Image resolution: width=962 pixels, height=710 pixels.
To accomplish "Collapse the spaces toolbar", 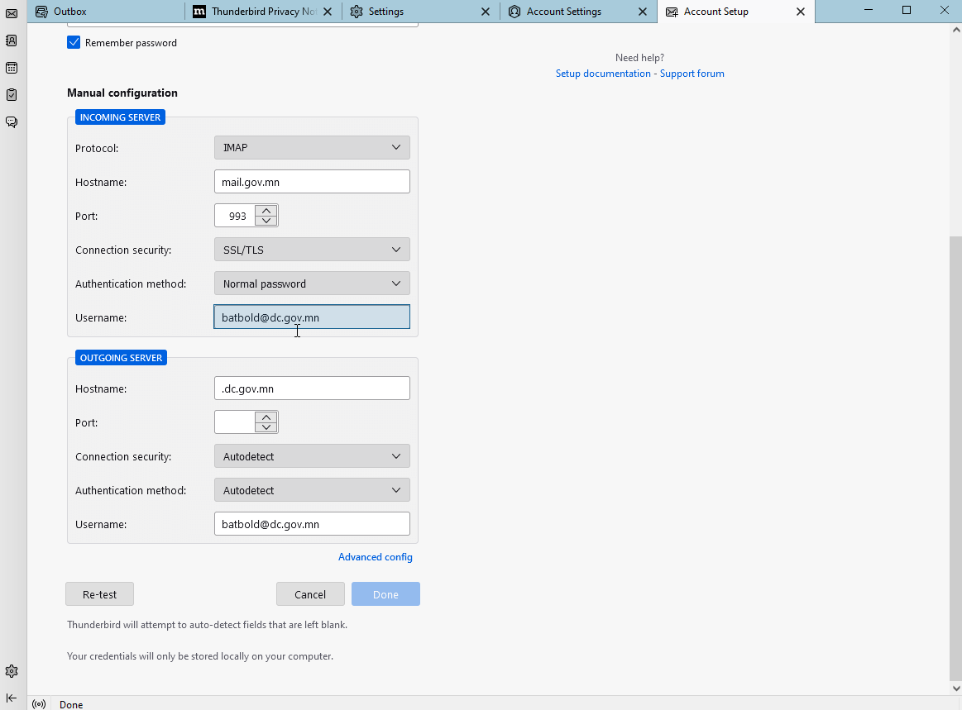I will coord(12,698).
